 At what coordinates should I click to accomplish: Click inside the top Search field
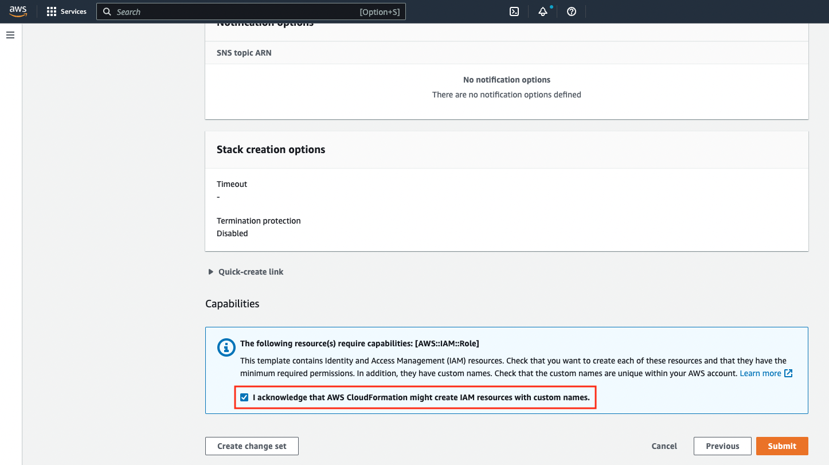(251, 11)
